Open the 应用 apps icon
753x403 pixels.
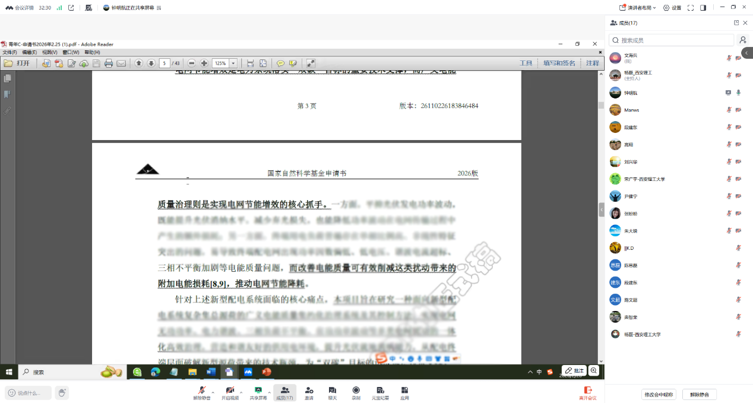[404, 393]
